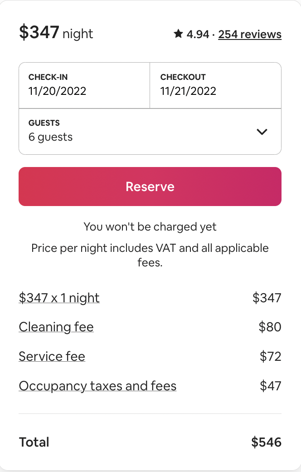Screen dimensions: 301x472
Task: Click the "You won't be charged yet" notice
Action: [150, 226]
